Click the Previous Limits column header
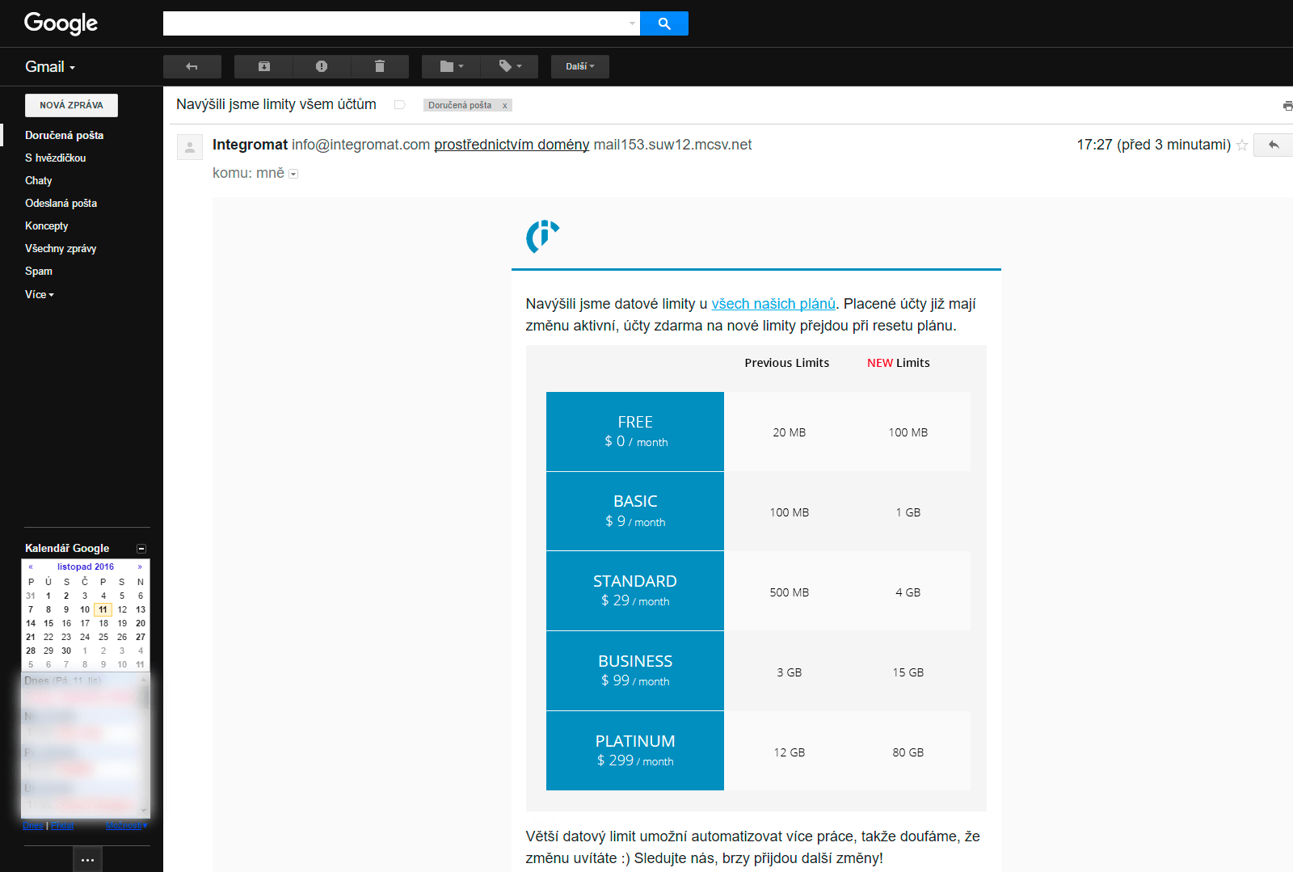The image size is (1293, 872). point(787,363)
